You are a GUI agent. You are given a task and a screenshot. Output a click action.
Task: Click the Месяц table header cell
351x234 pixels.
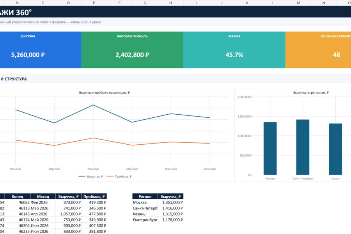pos(43,197)
